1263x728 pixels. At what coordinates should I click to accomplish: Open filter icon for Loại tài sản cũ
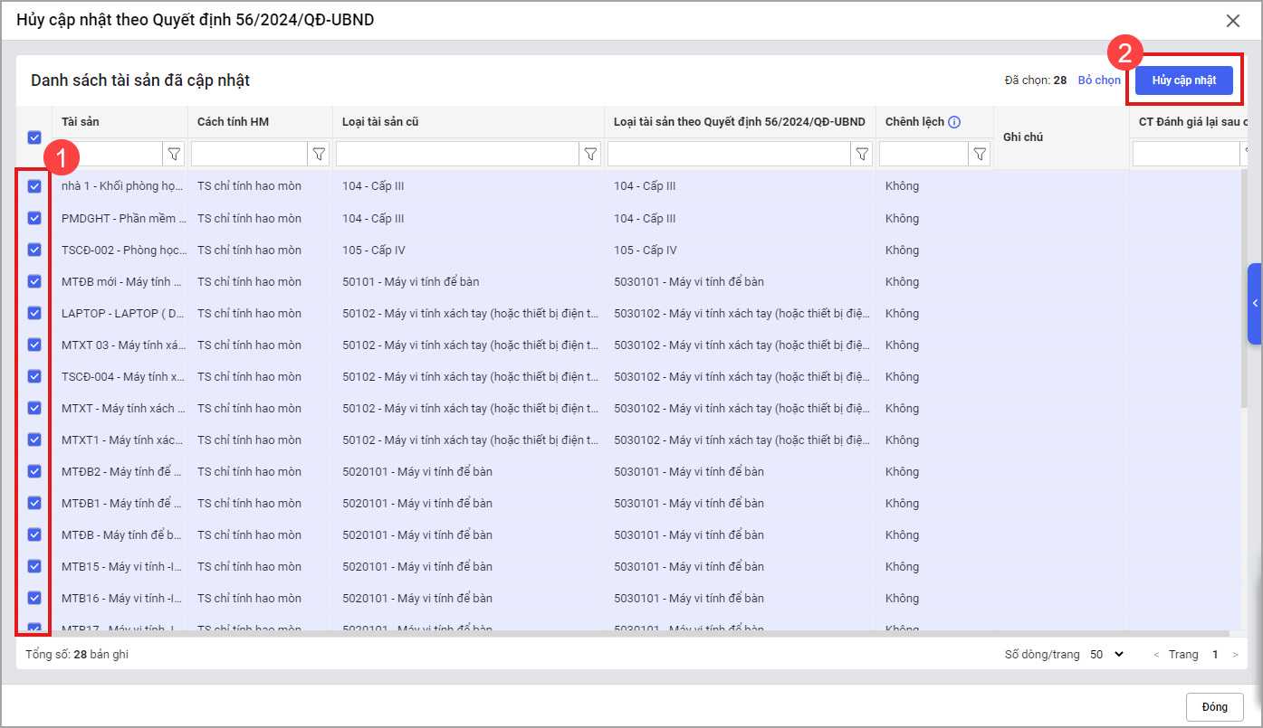(x=590, y=155)
